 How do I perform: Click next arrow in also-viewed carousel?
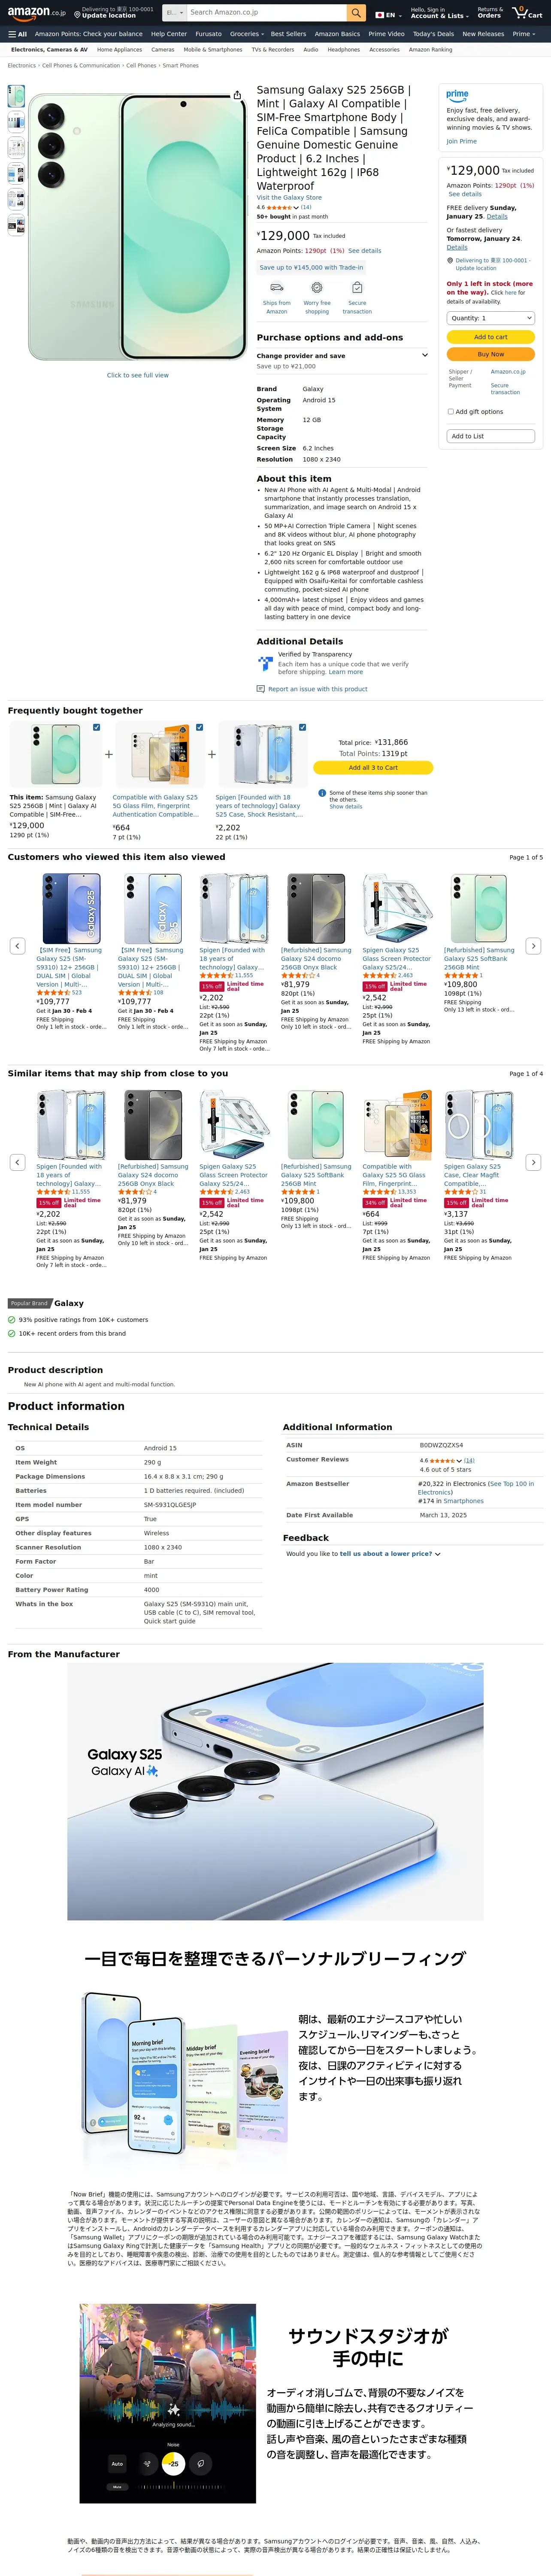pyautogui.click(x=533, y=945)
